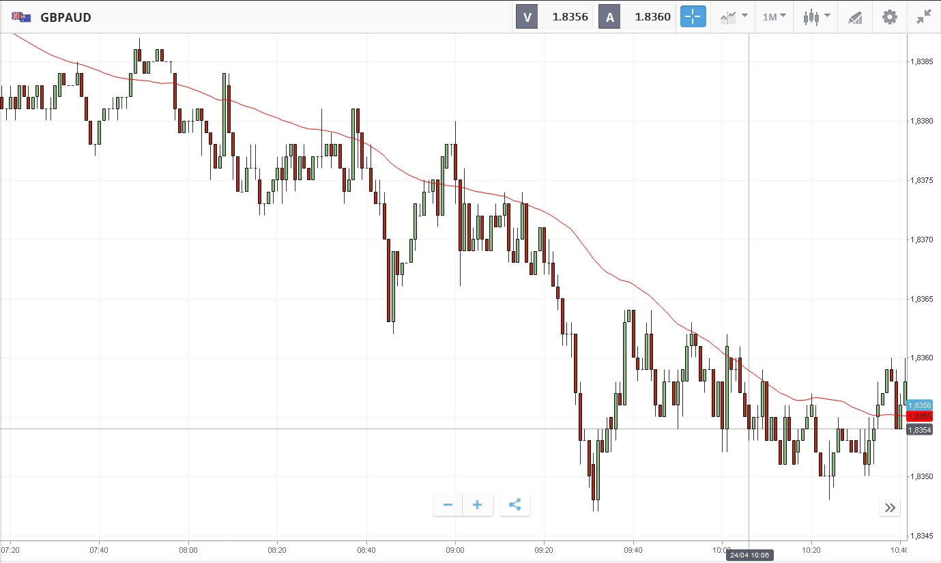Click the 08:20 time axis label

tap(277, 549)
